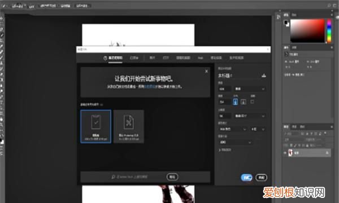
Task: Enable the Artboards checkbox
Action: (252, 101)
